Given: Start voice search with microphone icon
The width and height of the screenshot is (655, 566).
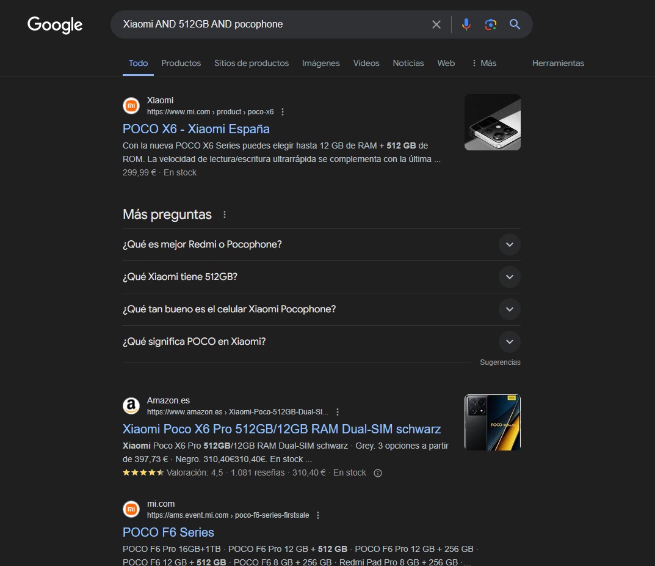Looking at the screenshot, I should point(466,24).
